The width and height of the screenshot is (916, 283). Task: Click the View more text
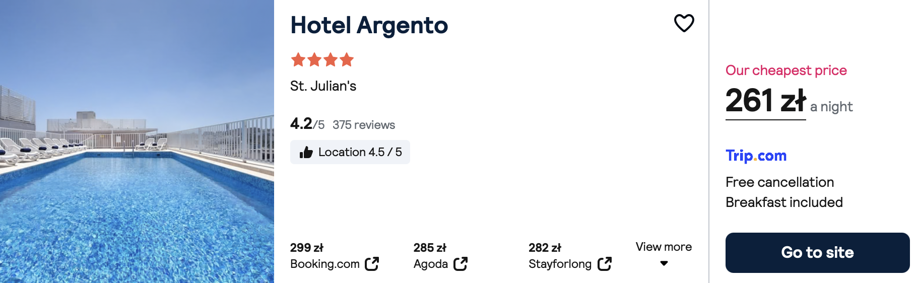point(664,247)
